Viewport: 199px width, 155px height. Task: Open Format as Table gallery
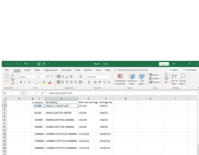tap(132, 80)
